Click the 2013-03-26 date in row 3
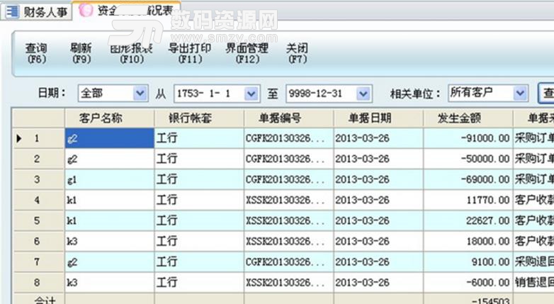The height and width of the screenshot is (304, 554). [378, 179]
